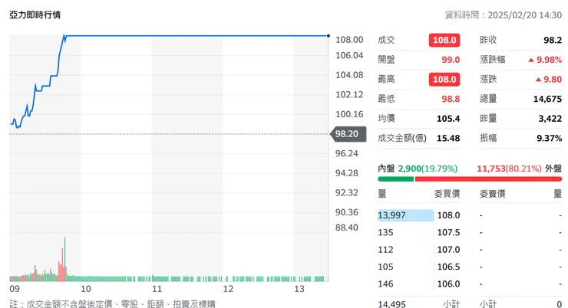Click the red outer-volume bar segment
The height and width of the screenshot is (308, 568).
[x=488, y=179]
